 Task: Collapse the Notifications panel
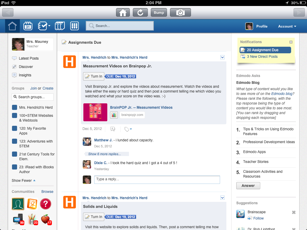click(x=291, y=42)
